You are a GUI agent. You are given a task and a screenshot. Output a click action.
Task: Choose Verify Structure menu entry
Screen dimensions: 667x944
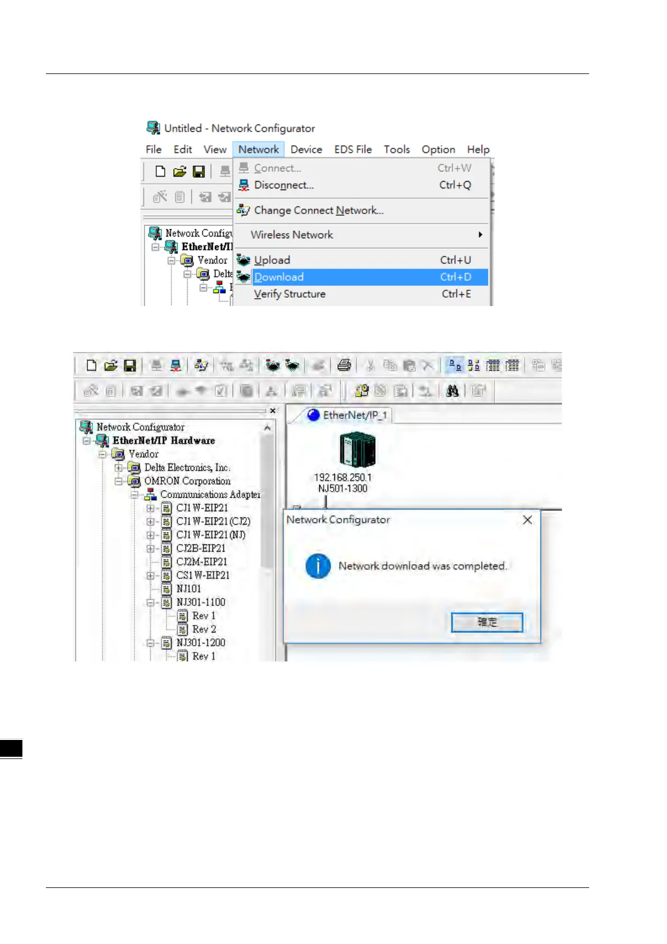[x=361, y=294]
